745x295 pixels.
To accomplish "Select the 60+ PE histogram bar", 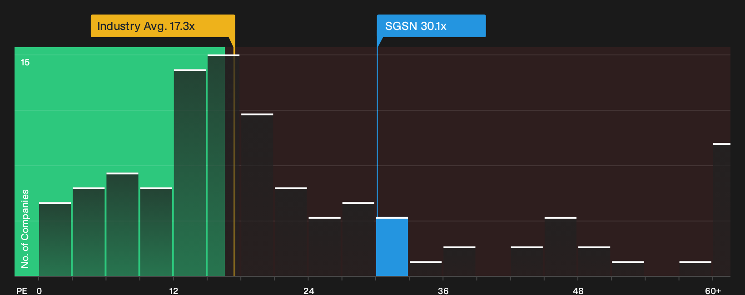I will (x=721, y=210).
